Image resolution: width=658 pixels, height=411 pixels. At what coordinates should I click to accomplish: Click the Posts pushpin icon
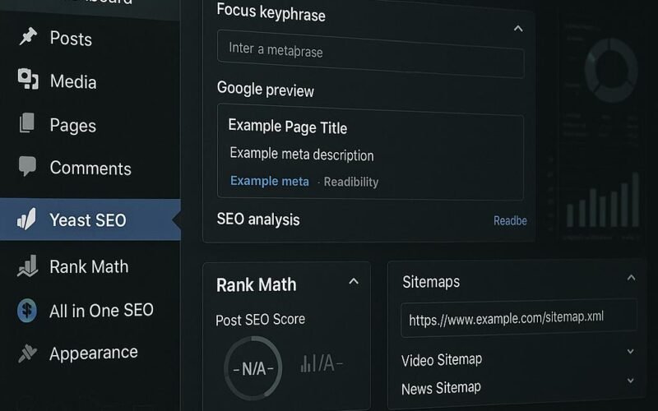pyautogui.click(x=28, y=37)
